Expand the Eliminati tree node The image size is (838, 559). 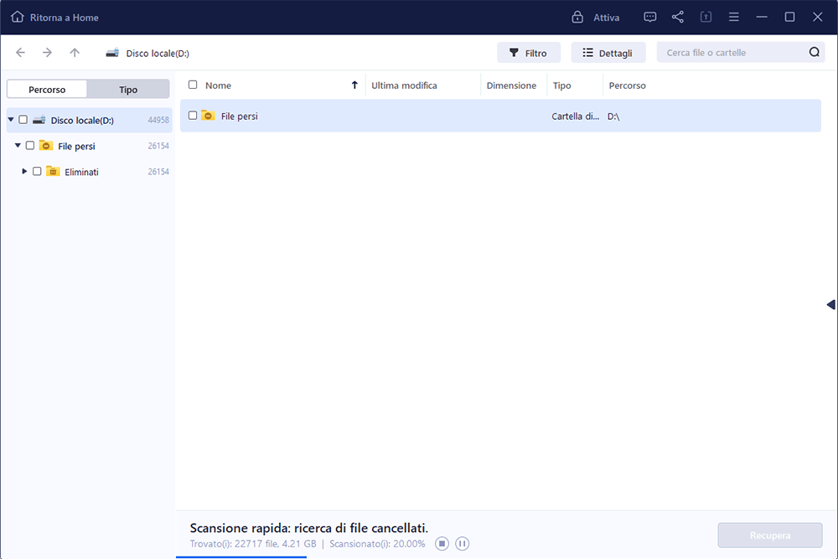pyautogui.click(x=24, y=171)
